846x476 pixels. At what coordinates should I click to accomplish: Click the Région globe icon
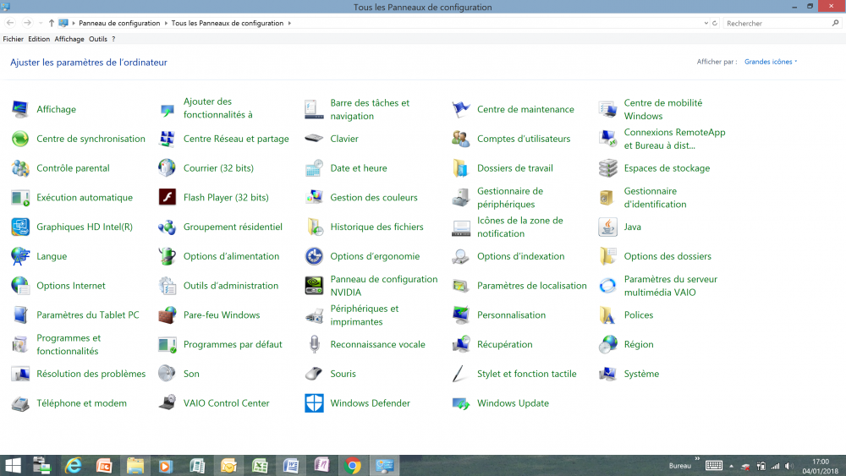(607, 344)
